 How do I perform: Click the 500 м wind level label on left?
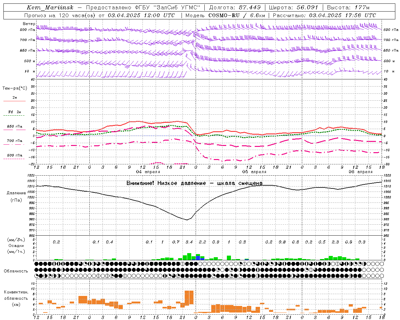29,61
